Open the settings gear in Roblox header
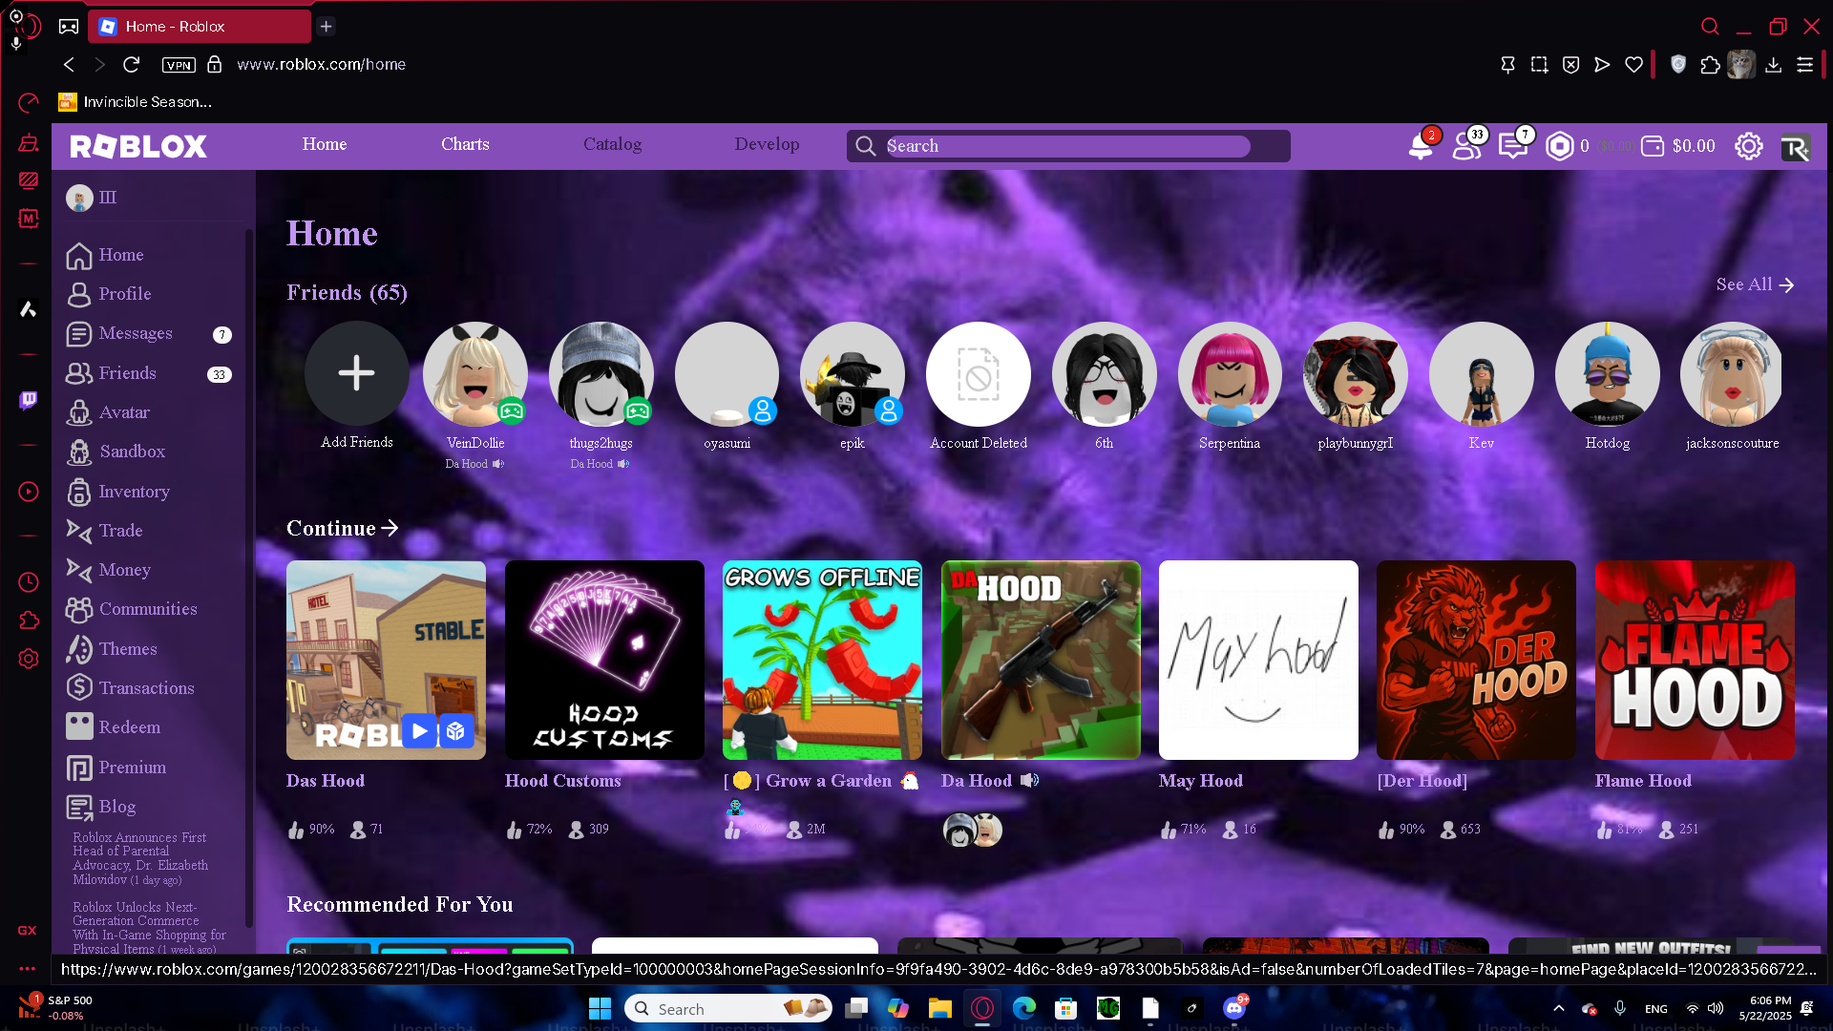Screen dimensions: 1833x1031 click(1748, 146)
